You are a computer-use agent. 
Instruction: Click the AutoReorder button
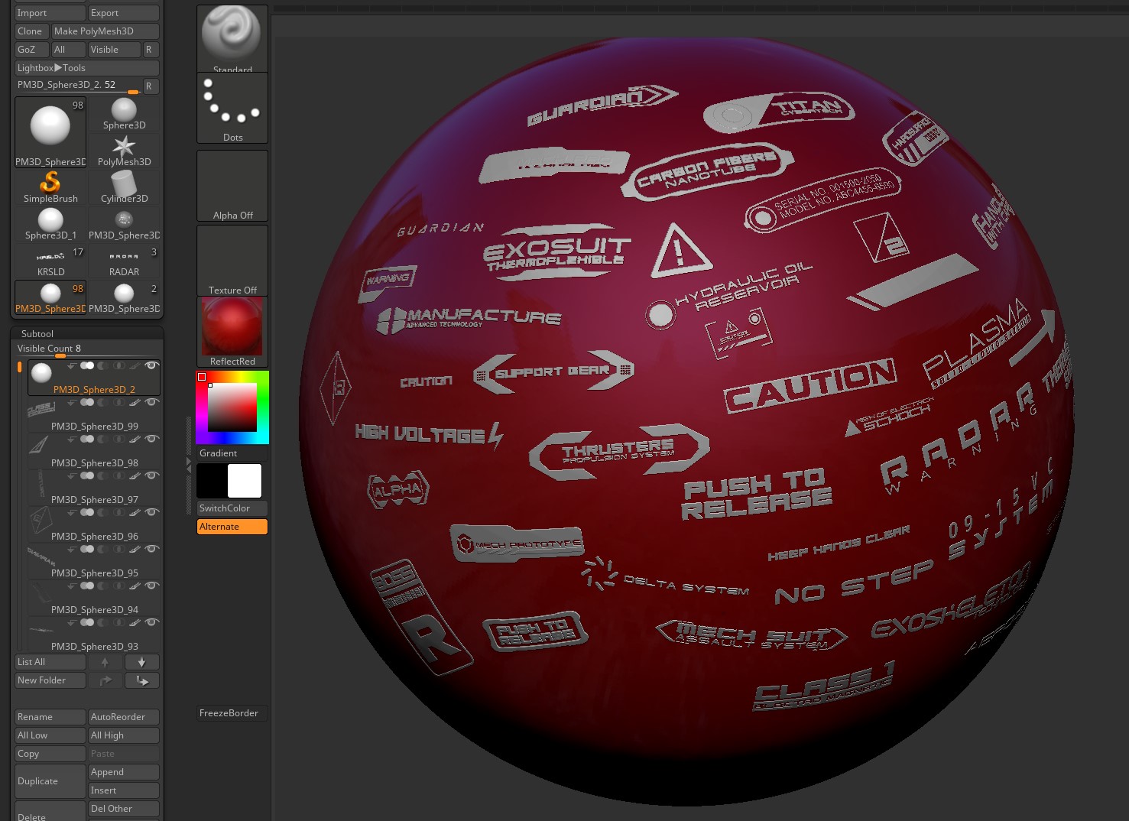coord(124,717)
